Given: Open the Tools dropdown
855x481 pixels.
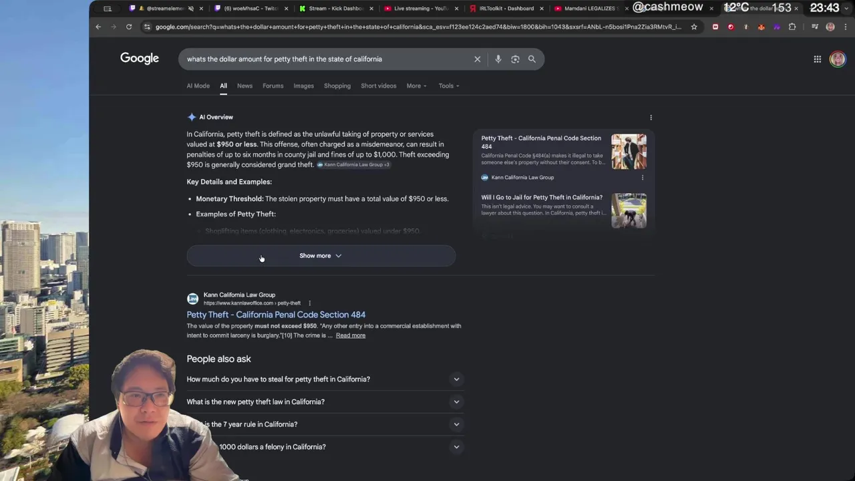Looking at the screenshot, I should [449, 86].
